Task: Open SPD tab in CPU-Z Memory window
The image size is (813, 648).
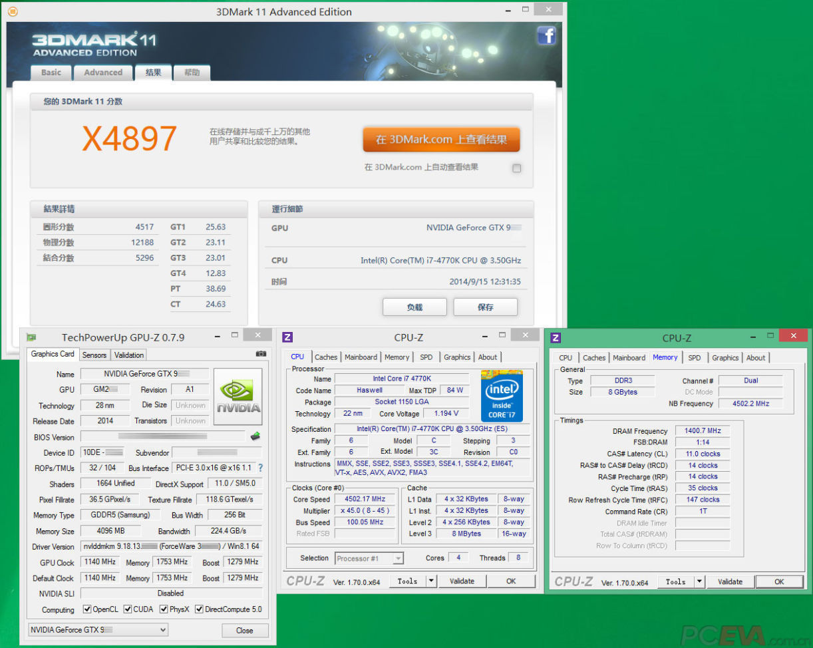Action: 695,358
